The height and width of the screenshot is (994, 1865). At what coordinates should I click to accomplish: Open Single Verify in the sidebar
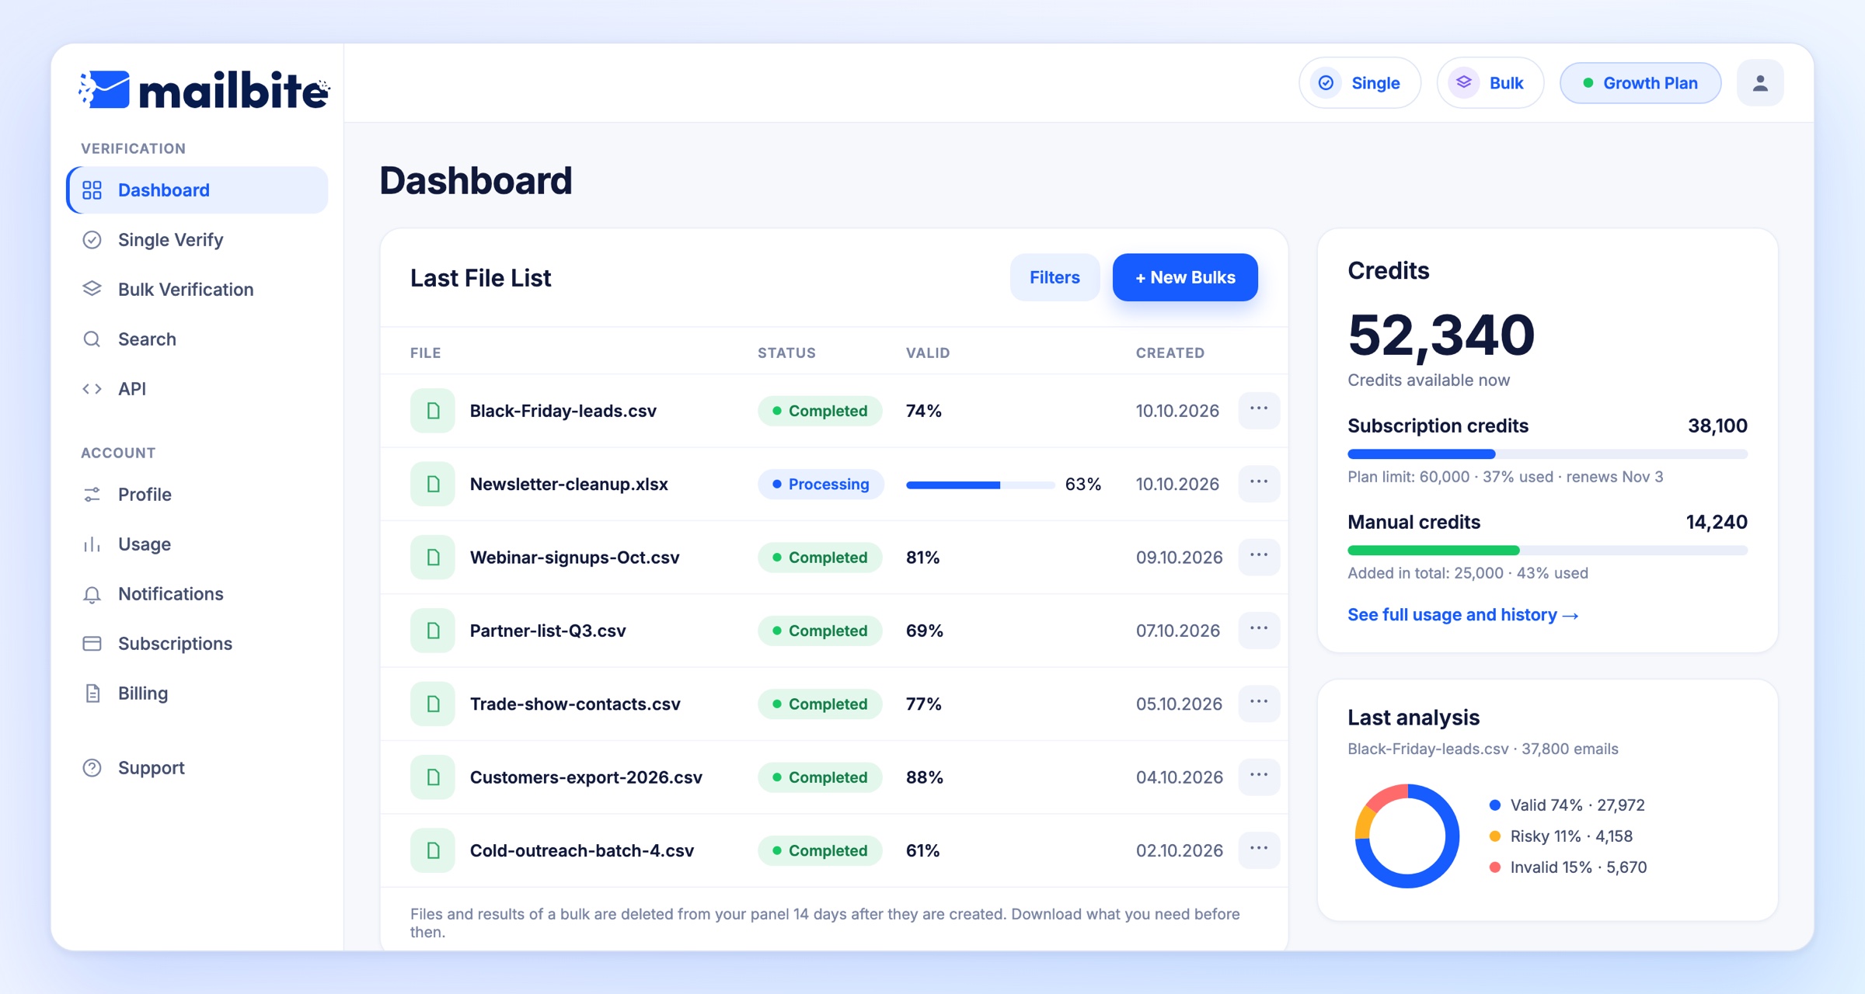click(197, 240)
